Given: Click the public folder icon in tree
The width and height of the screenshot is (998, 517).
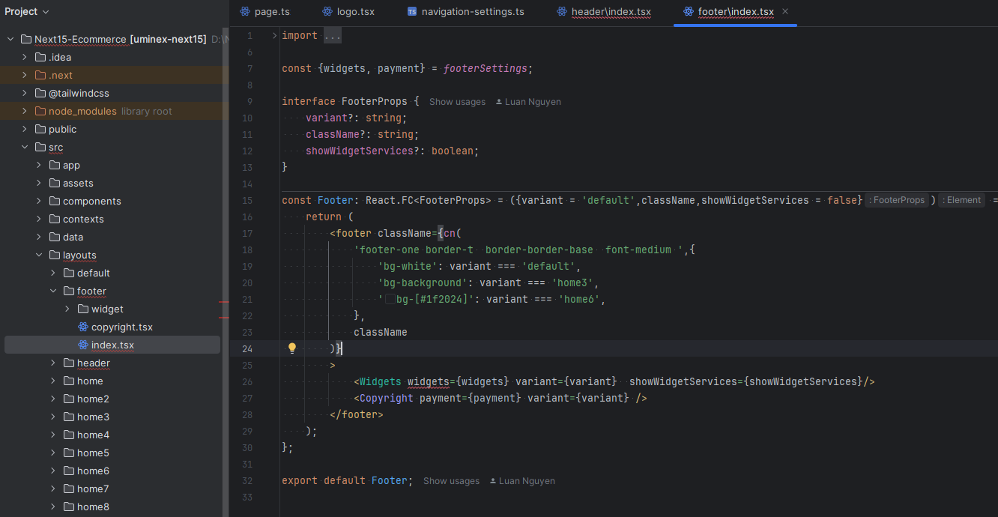Looking at the screenshot, I should click(x=40, y=129).
